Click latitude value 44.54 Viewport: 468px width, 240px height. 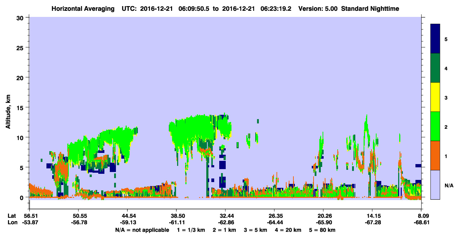[x=127, y=216]
